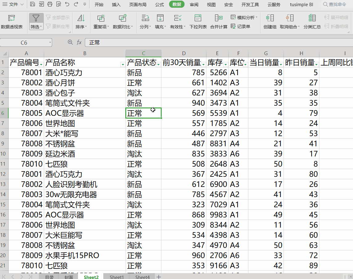Select cell with value 9983
353x279 pixels.
[217, 215]
